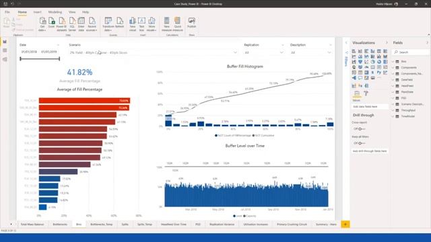Image resolution: width=431 pixels, height=242 pixels.
Task: Select stacked bar chart visualization icon
Action: point(354,51)
